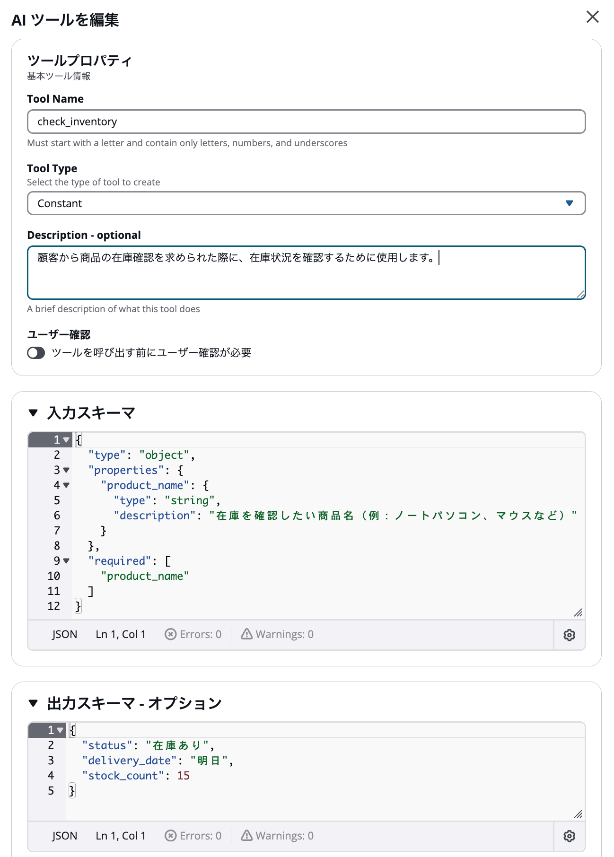
Task: Click input schema editor resize handle
Action: click(x=578, y=612)
